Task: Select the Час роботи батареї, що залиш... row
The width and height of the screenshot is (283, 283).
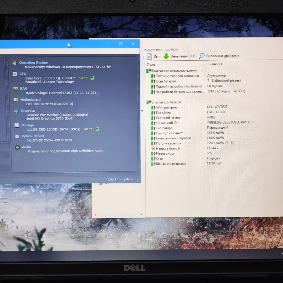Action: tap(198, 91)
